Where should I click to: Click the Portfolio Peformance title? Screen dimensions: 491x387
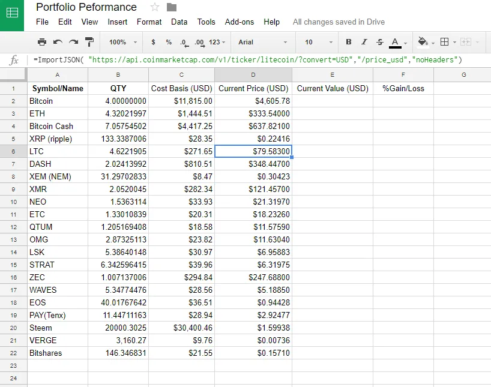pos(86,7)
